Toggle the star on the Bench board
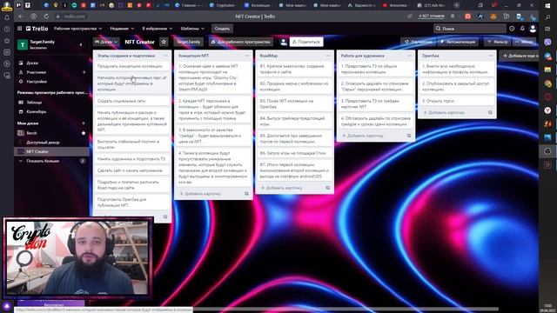The height and width of the screenshot is (313, 557). (84, 133)
